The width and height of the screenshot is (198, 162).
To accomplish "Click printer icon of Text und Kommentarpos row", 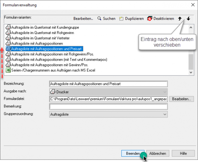I will pyautogui.click(x=8, y=59).
